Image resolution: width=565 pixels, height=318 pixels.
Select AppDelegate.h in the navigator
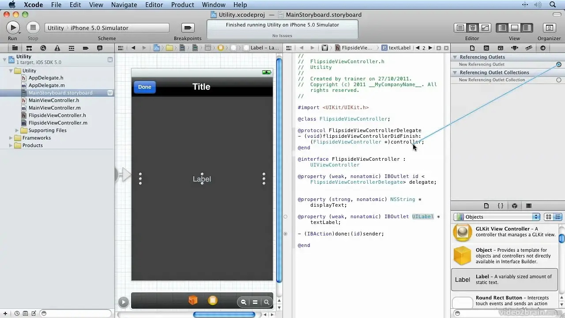[46, 78]
